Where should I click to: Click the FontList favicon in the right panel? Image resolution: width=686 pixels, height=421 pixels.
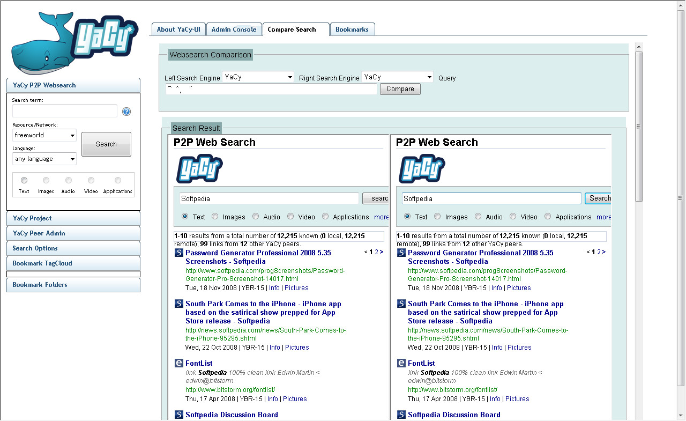[x=401, y=363]
